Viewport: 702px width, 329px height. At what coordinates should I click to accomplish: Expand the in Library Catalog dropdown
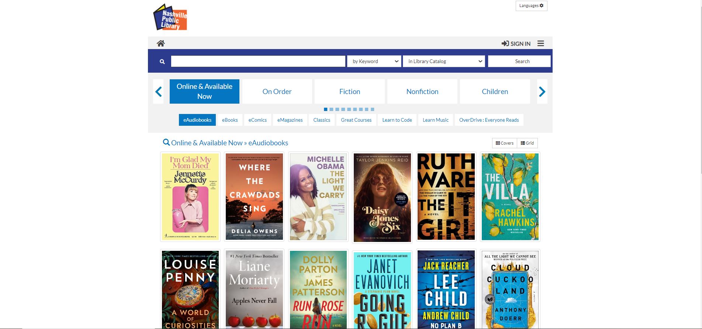[444, 61]
